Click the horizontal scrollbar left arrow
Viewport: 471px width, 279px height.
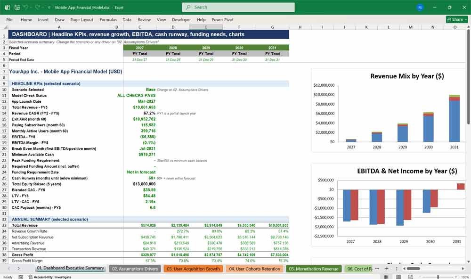click(404, 269)
